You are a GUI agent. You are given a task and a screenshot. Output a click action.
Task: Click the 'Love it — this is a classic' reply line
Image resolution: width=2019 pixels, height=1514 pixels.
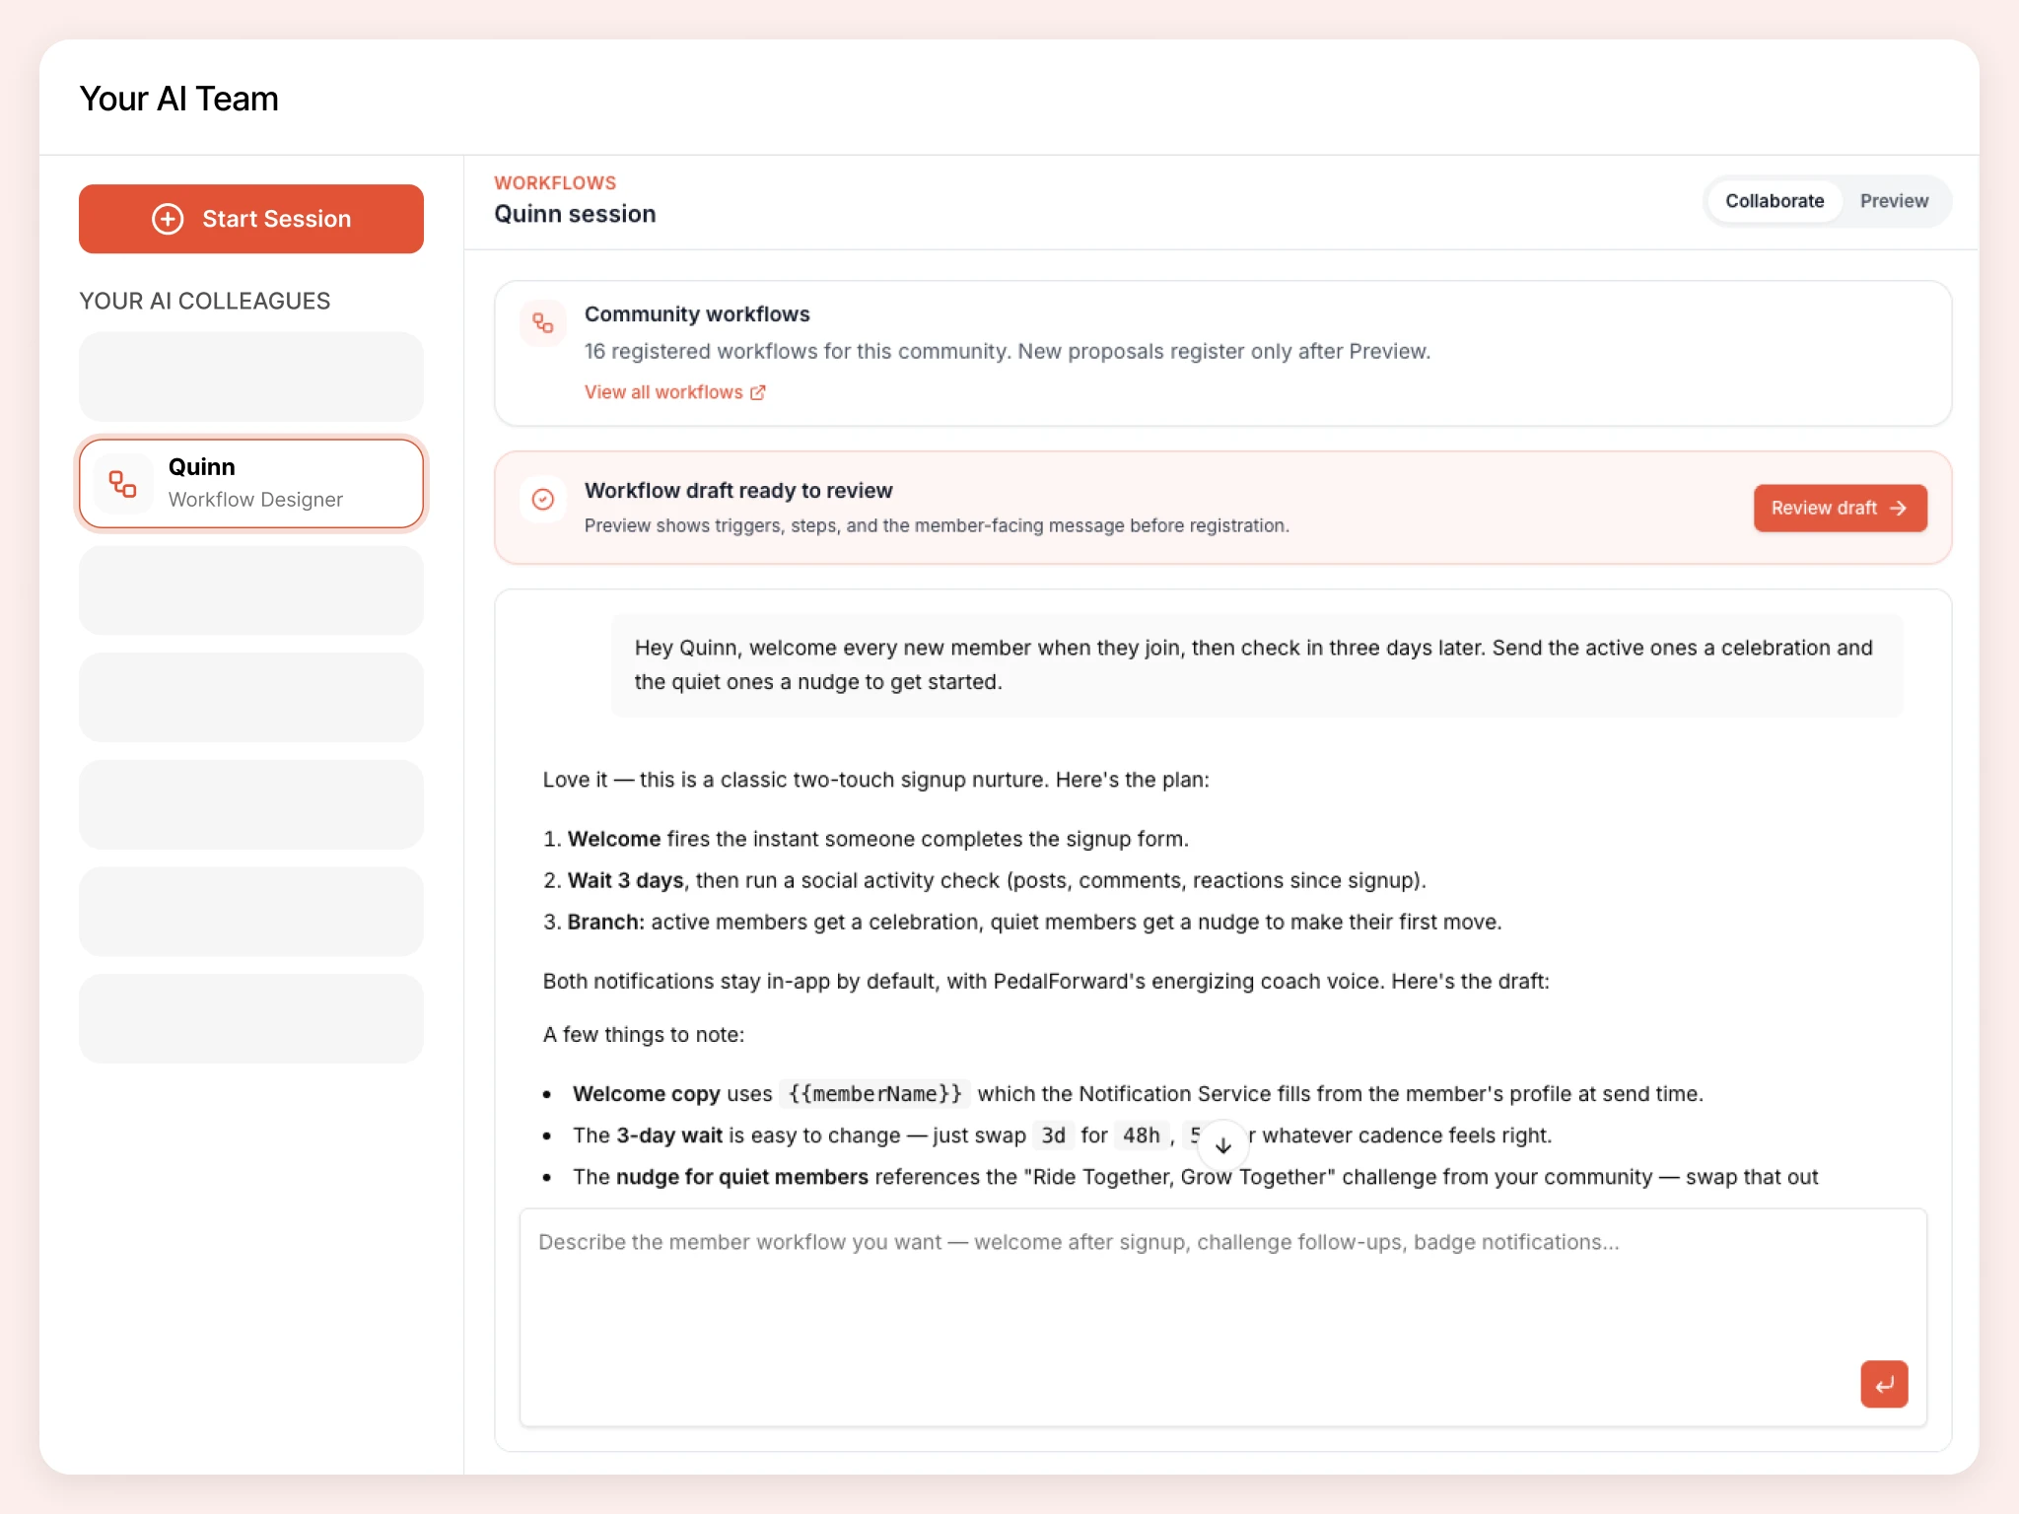point(875,780)
